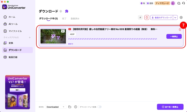Toggle the ダウンロードして変換 switch
This screenshot has height=112, width=187.
(99, 107)
